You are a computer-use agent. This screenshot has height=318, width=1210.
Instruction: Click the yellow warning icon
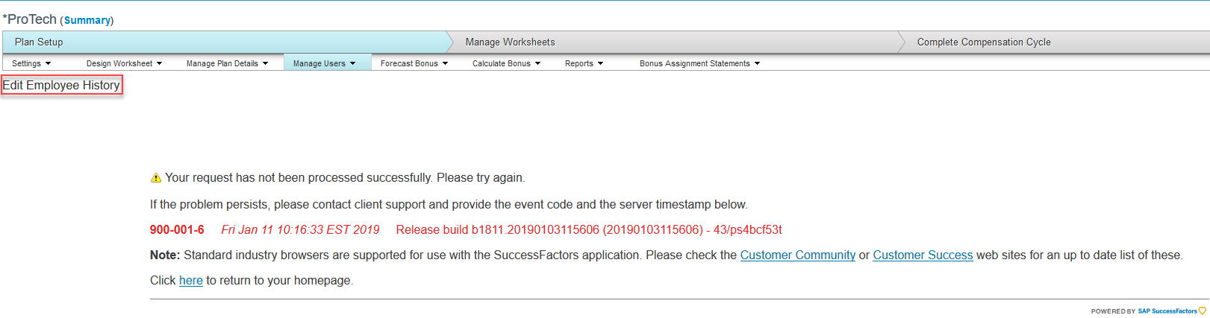pos(156,178)
